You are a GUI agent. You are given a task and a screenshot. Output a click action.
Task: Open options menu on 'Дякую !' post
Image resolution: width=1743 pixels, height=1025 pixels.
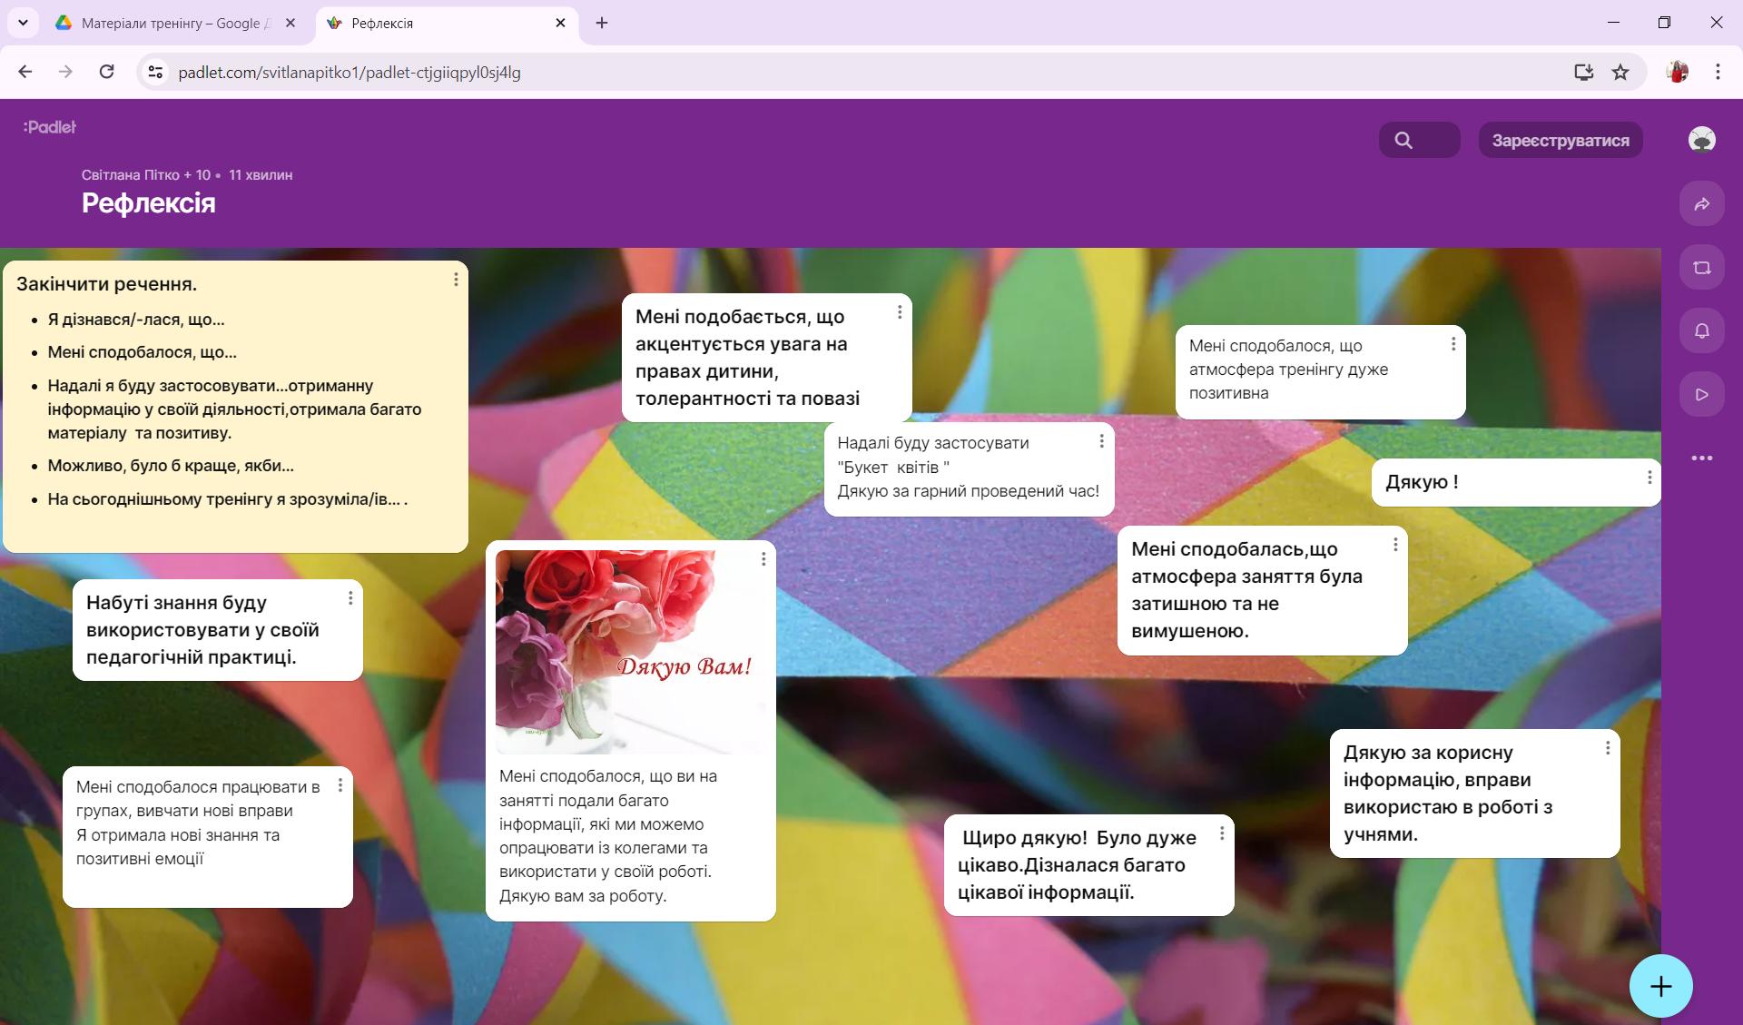coord(1649,478)
